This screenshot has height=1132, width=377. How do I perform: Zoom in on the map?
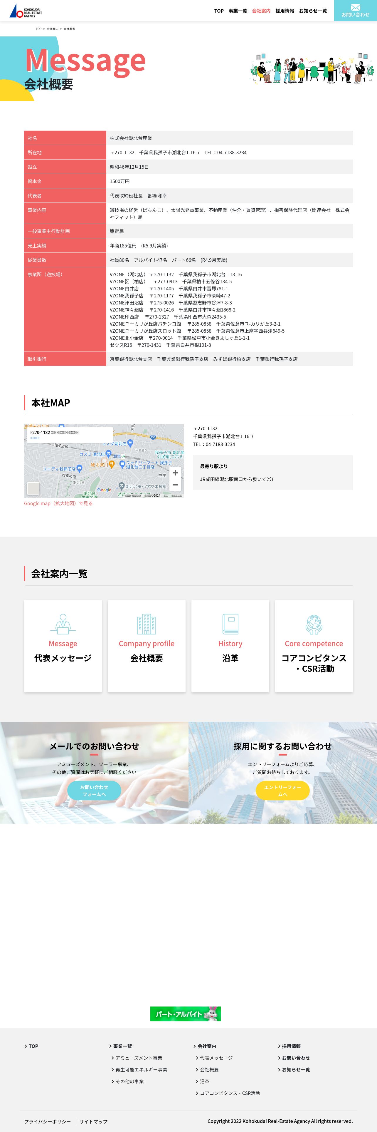(175, 473)
